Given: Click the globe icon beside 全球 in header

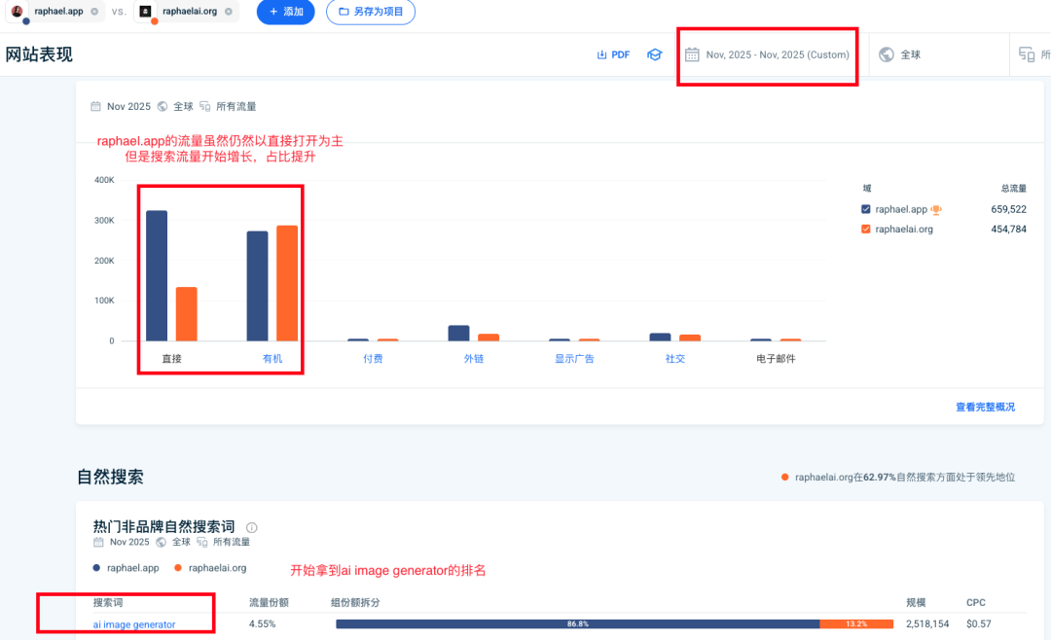Looking at the screenshot, I should click(887, 54).
